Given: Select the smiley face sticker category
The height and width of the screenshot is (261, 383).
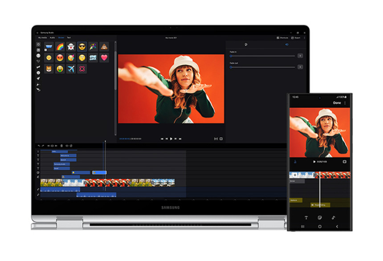Looking at the screenshot, I should click(x=38, y=56).
